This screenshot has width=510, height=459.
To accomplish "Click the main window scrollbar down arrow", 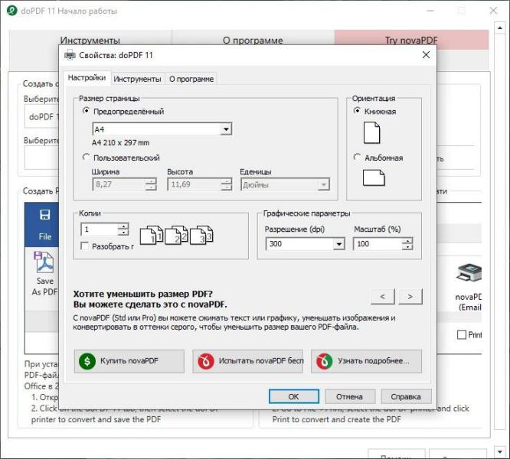I will [499, 451].
